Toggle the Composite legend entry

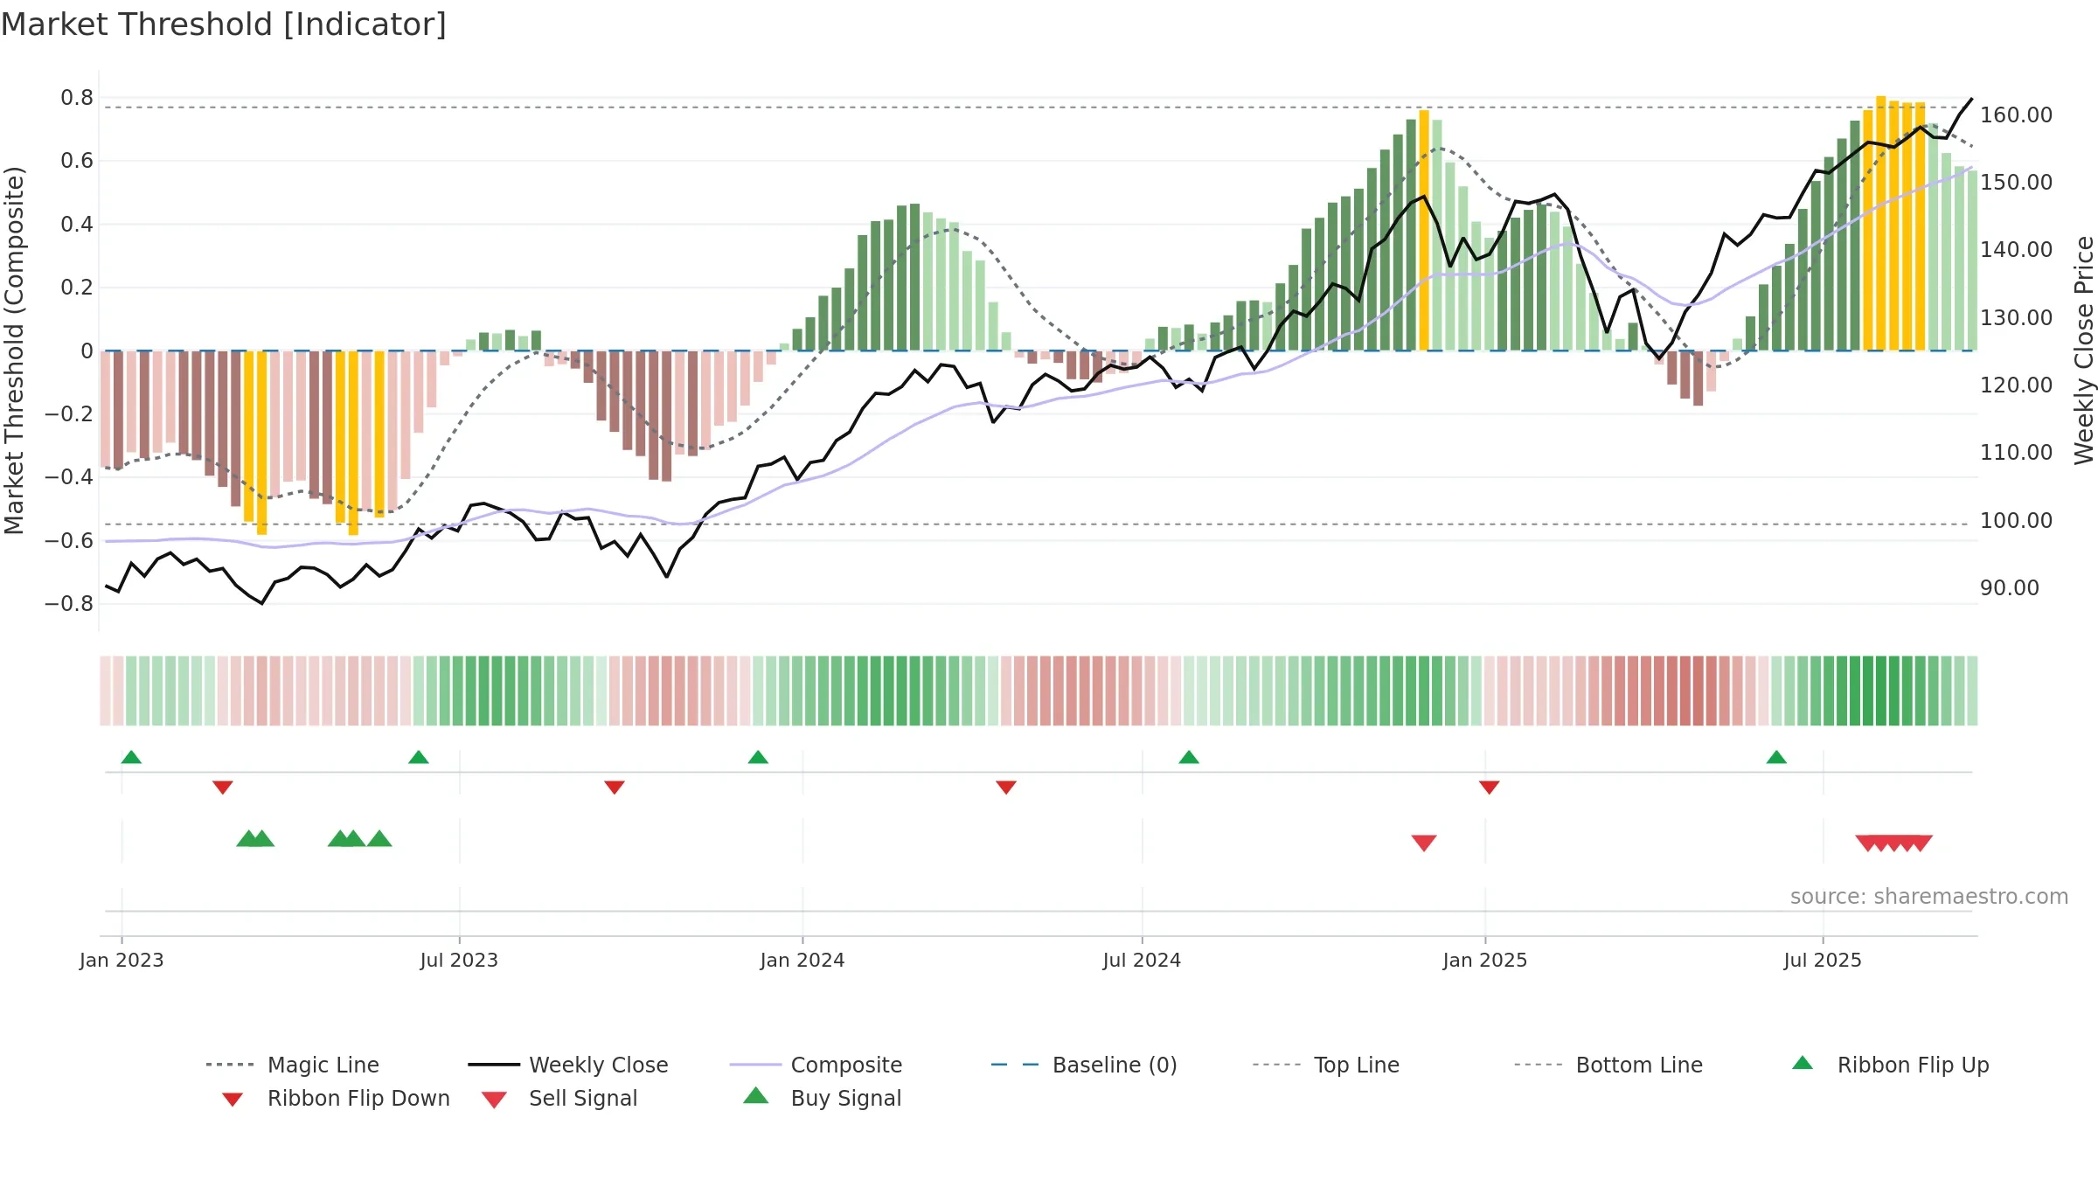[x=816, y=1065]
